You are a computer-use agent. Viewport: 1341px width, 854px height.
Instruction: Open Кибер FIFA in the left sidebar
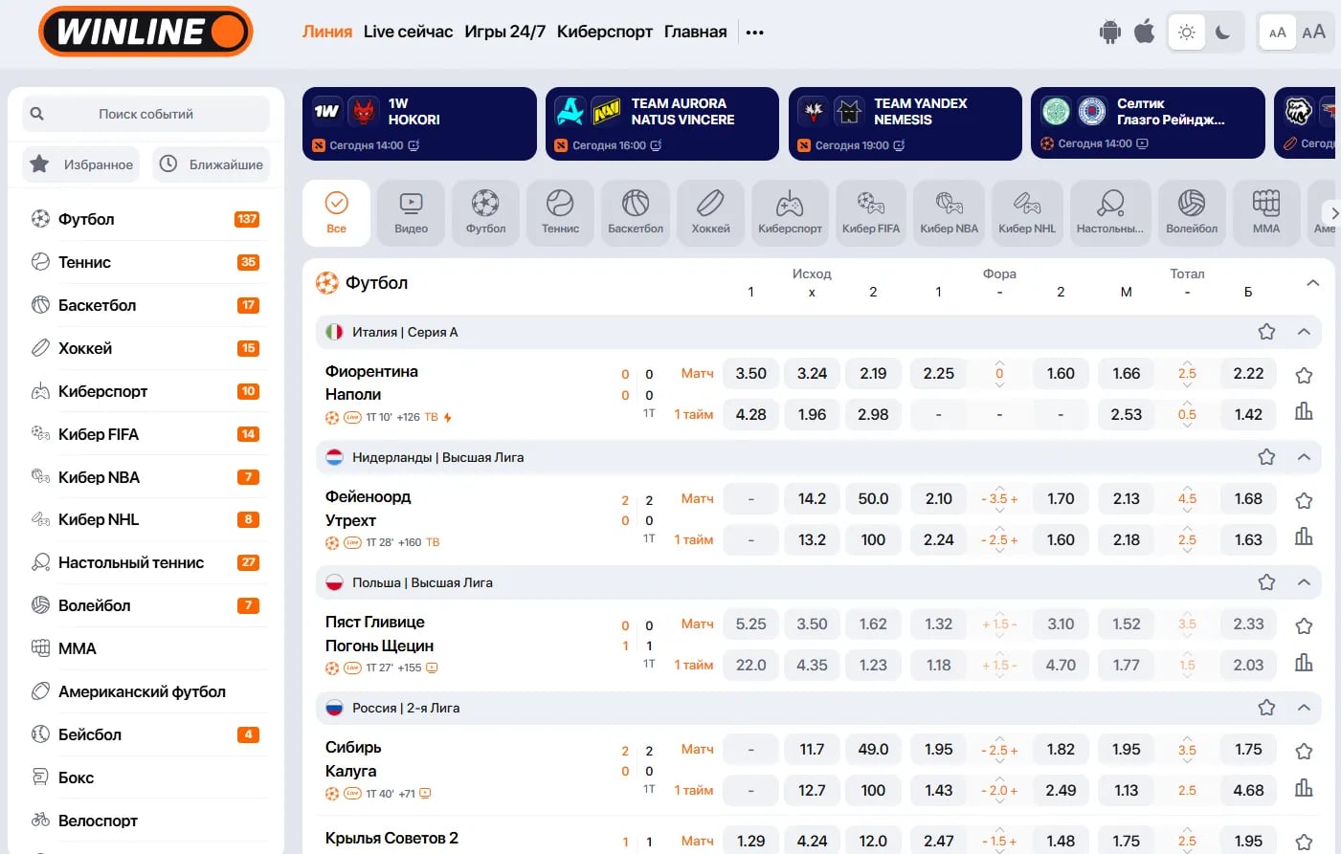pyautogui.click(x=145, y=434)
